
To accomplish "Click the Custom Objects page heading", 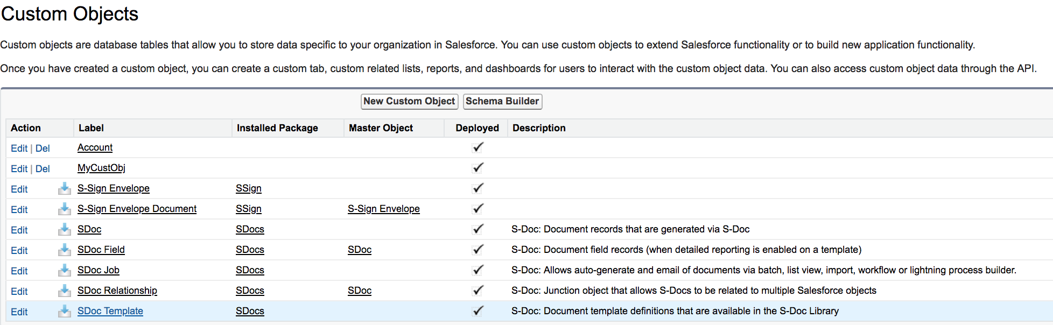I will [69, 14].
